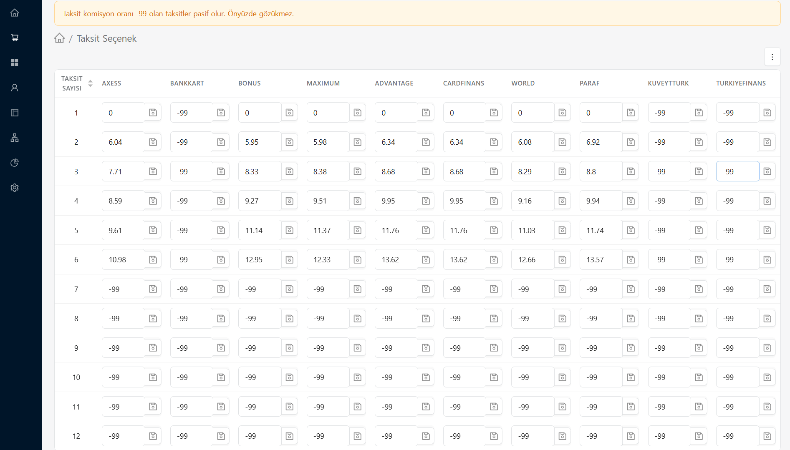Save BONUS value 8.33 in row 3
This screenshot has height=450, width=790.
pos(290,171)
